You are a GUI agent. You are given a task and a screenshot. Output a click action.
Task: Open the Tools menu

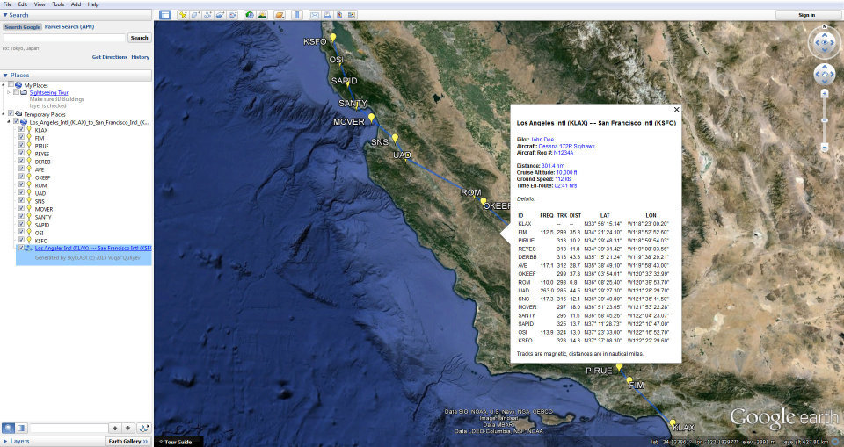[58, 4]
